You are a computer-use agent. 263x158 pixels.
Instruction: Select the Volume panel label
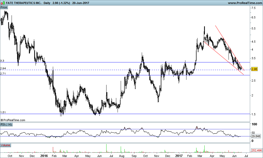click(6, 145)
